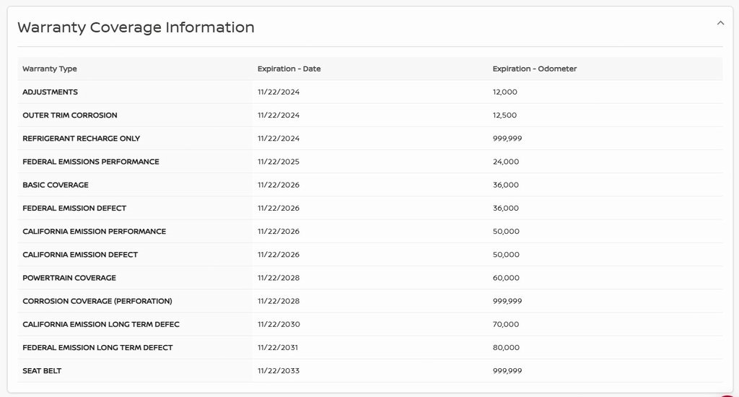Click the SEAT BELT warranty label

[42, 371]
